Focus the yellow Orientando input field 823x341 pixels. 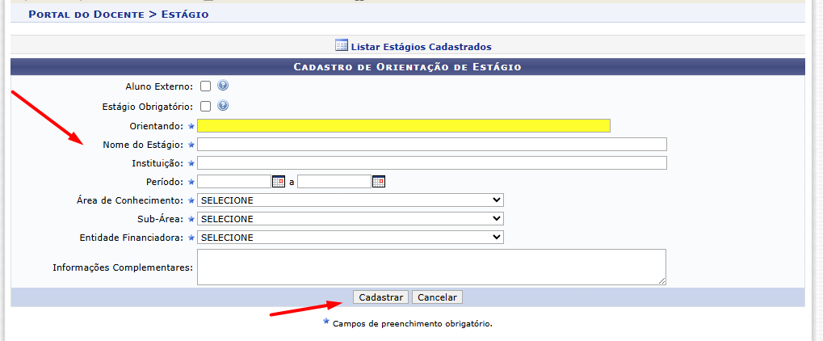pos(404,125)
